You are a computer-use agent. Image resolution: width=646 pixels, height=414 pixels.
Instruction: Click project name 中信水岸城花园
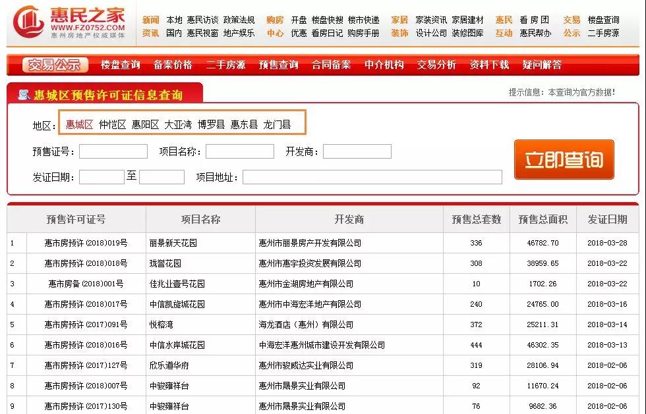tap(177, 345)
